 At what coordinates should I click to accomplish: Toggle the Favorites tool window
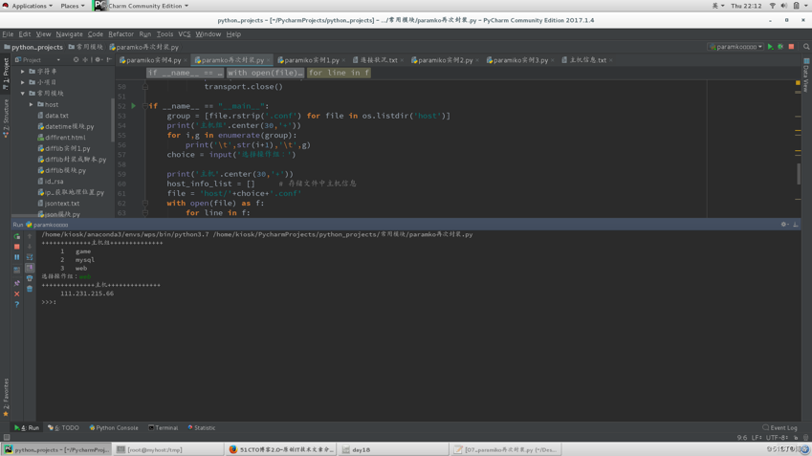(5, 394)
